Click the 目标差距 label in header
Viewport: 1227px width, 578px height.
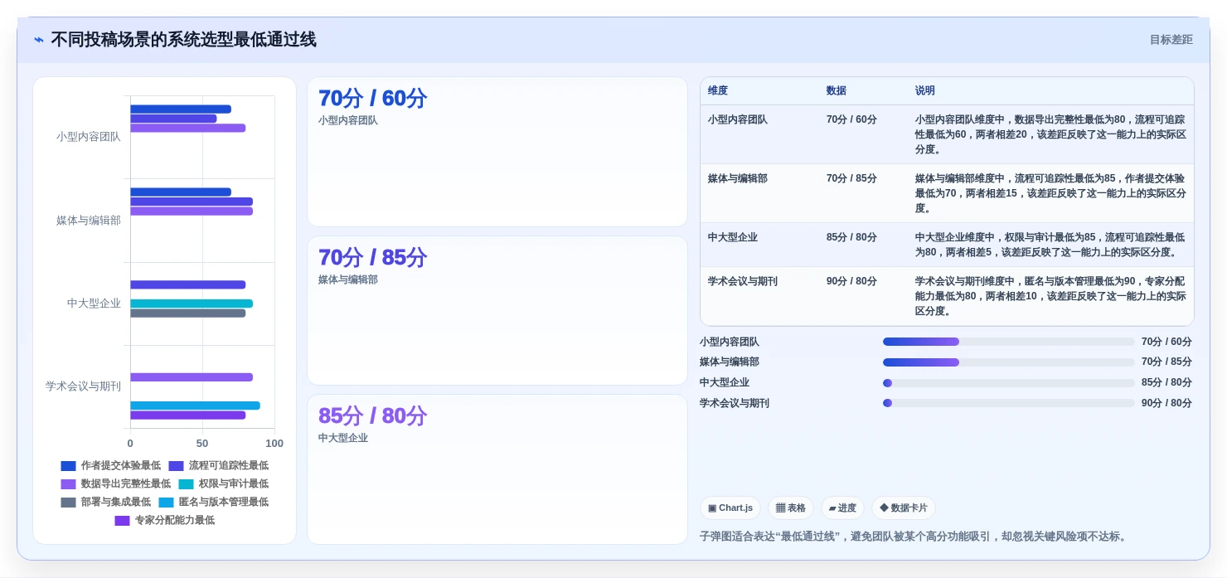[x=1171, y=40]
